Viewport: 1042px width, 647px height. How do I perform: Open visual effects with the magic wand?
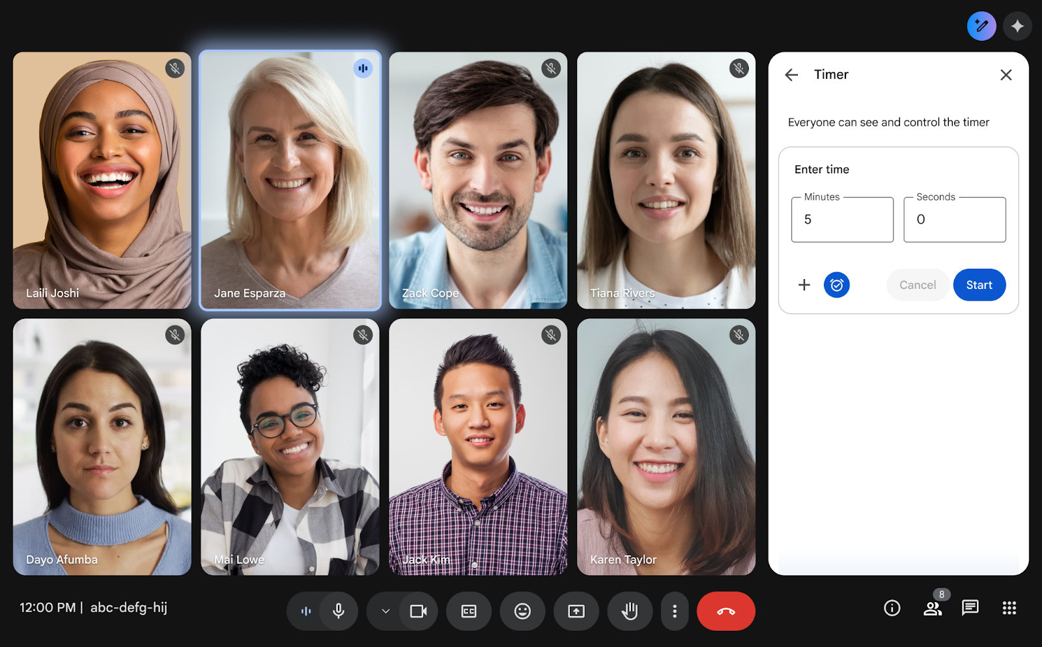[x=981, y=26]
